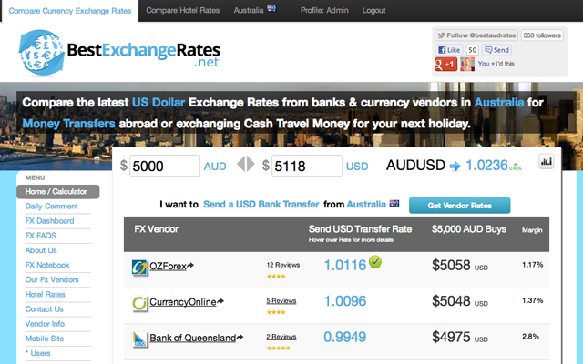The height and width of the screenshot is (364, 583).
Task: Click Australia link in banner headline
Action: (x=499, y=102)
